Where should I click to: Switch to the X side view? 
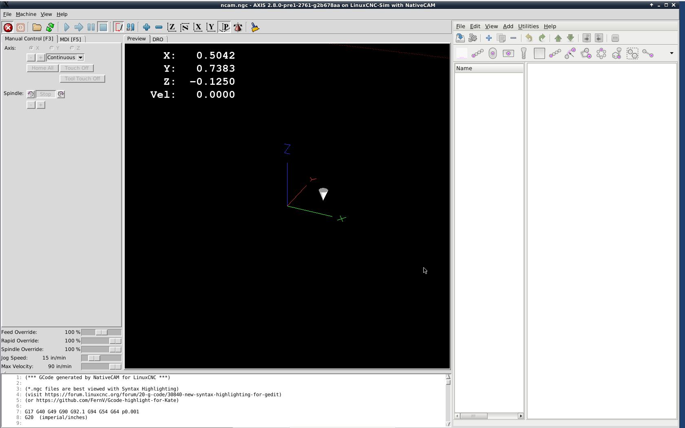[x=198, y=27]
